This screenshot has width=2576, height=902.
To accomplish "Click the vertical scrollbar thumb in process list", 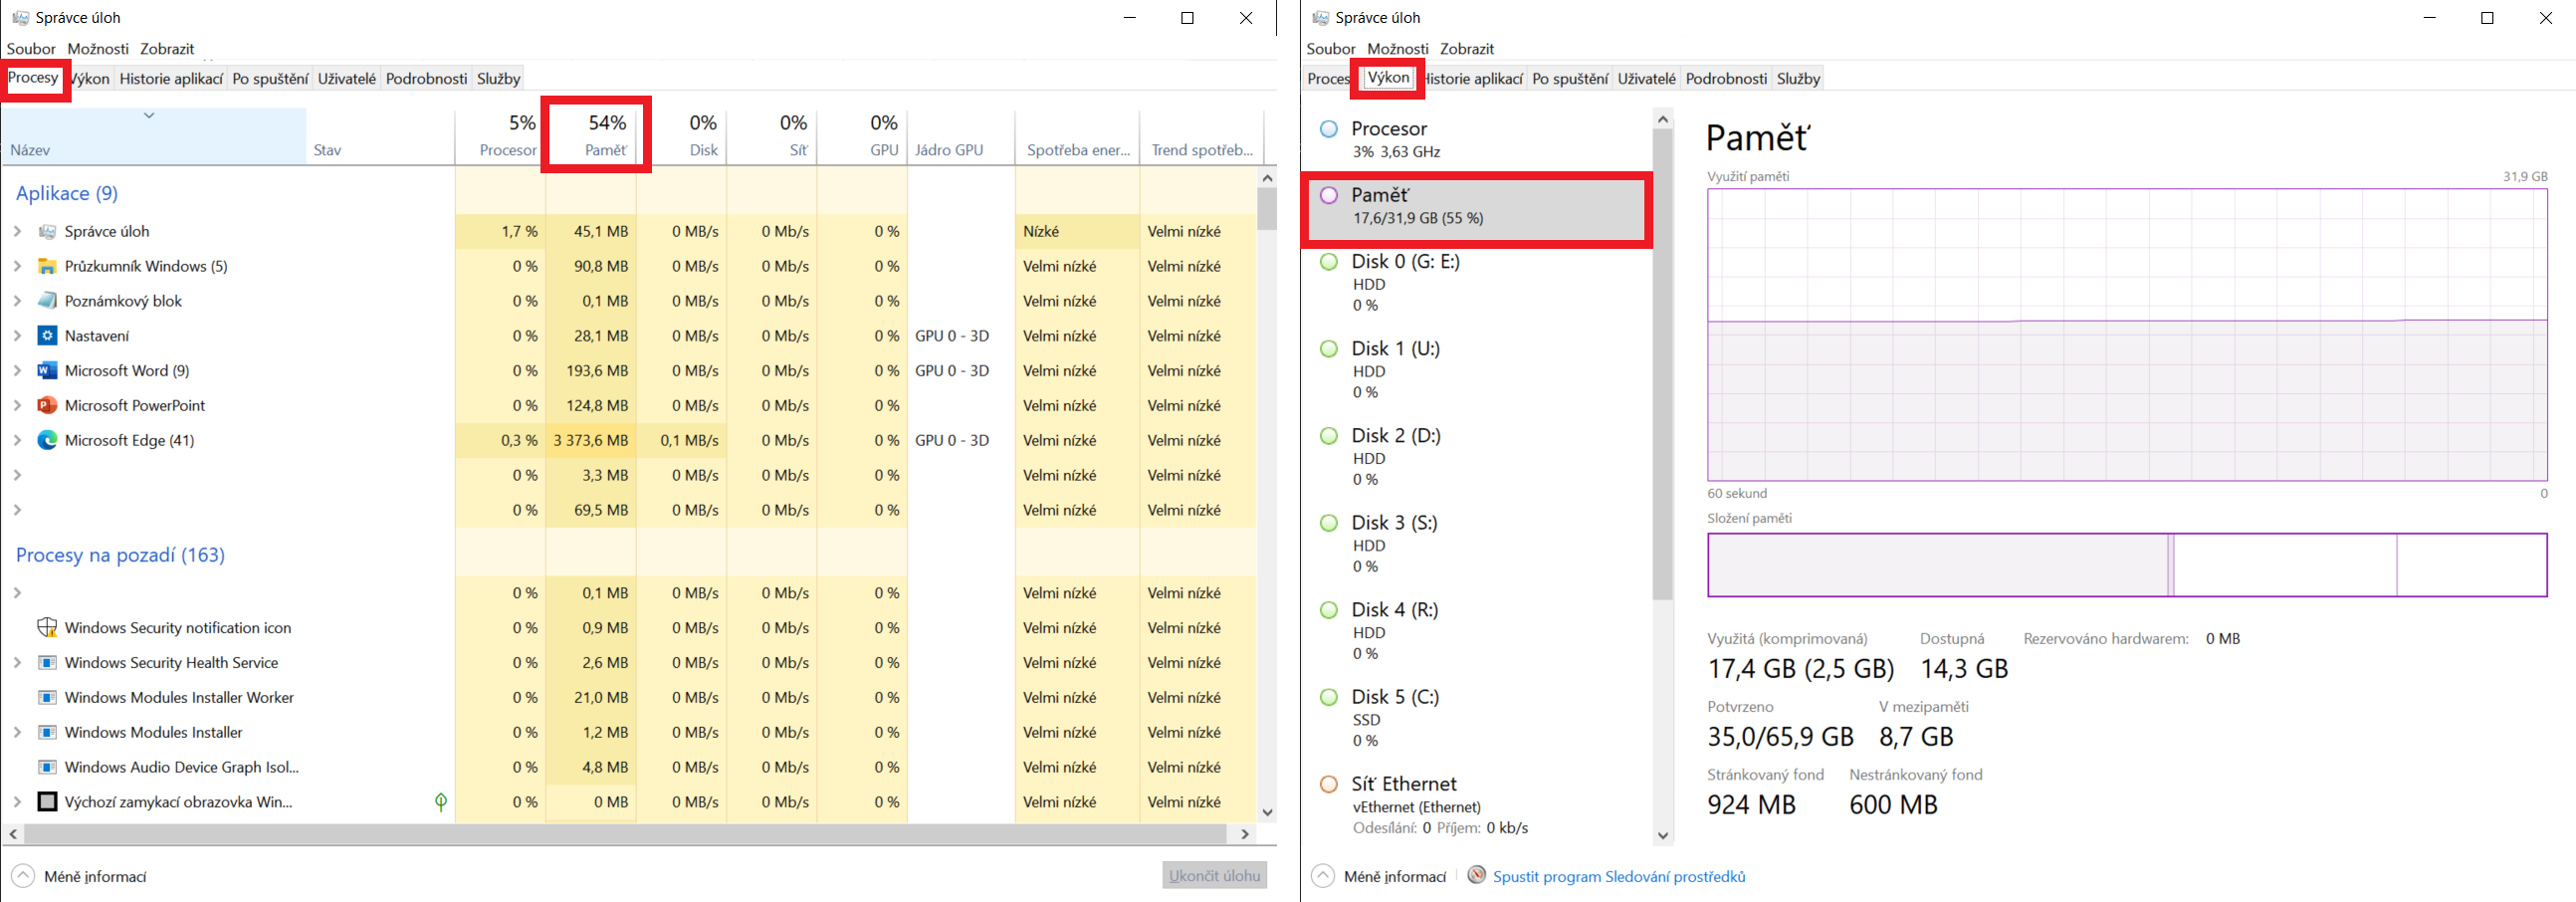I will pyautogui.click(x=1267, y=208).
